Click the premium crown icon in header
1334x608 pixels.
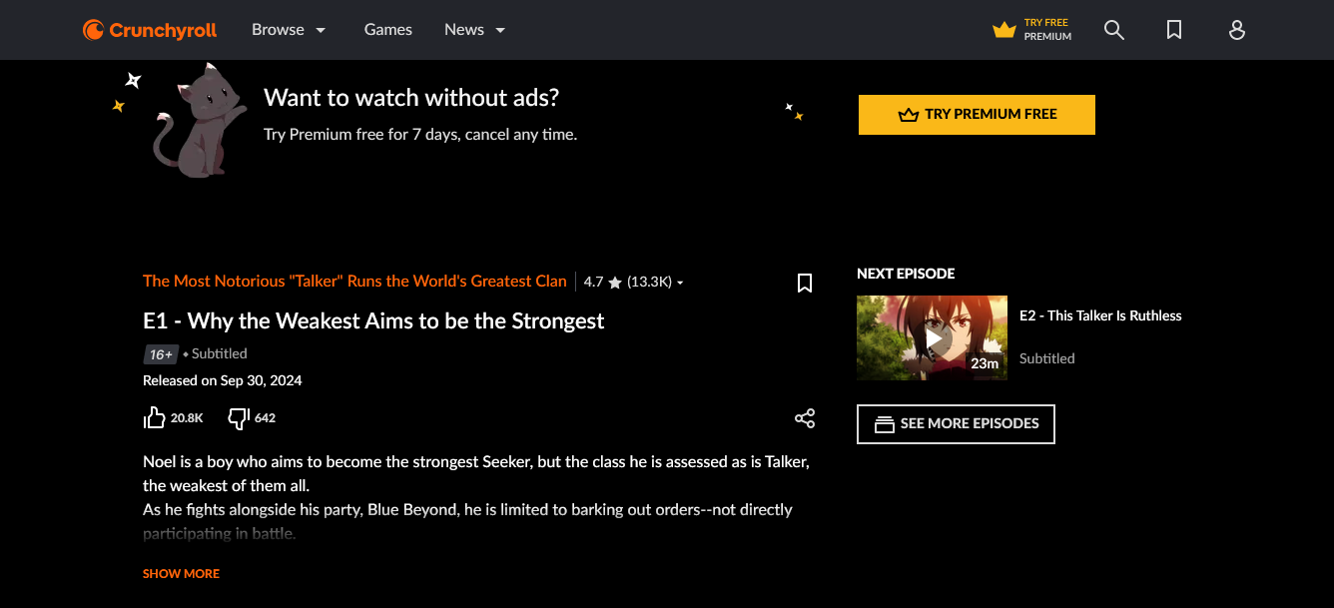click(1003, 30)
